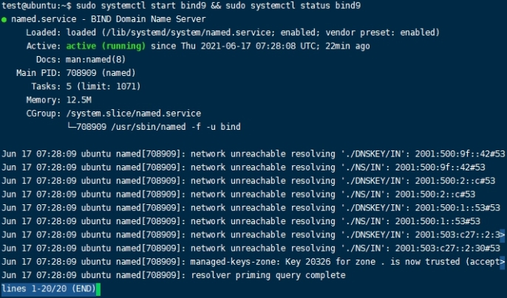The width and height of the screenshot is (507, 298).
Task: Click the Memory value 12.5M
Action: [x=80, y=100]
